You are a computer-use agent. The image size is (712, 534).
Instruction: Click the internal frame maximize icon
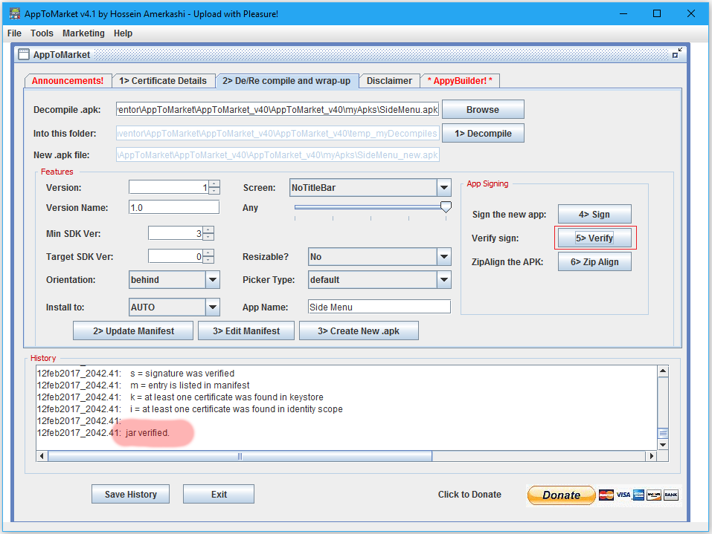677,53
